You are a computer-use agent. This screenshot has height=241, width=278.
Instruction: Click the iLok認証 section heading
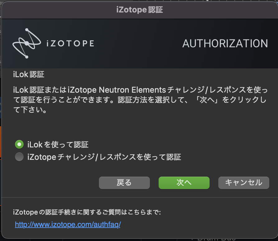29,74
